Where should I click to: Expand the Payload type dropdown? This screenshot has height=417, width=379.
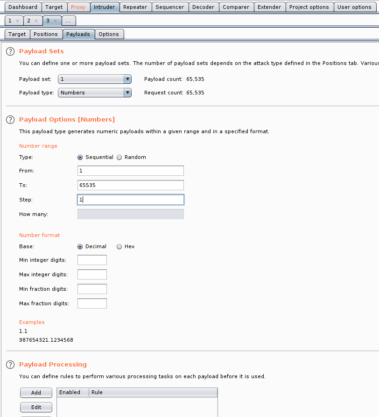127,93
